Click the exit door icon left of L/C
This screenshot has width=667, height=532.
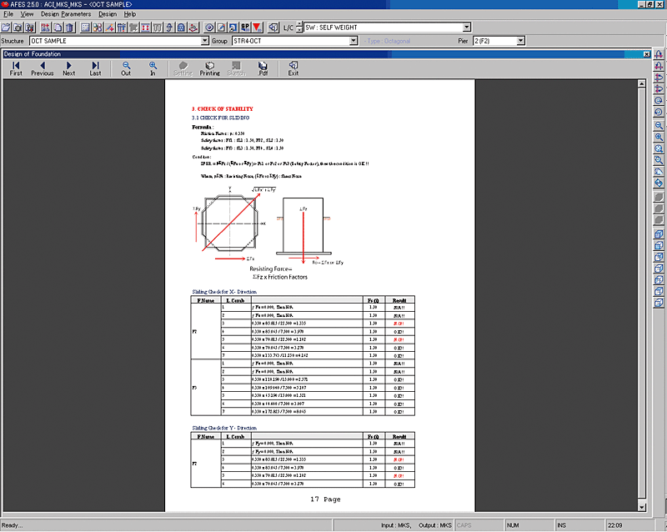point(273,28)
